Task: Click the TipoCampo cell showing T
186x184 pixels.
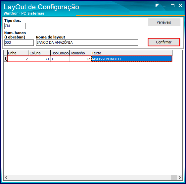Action: point(60,59)
